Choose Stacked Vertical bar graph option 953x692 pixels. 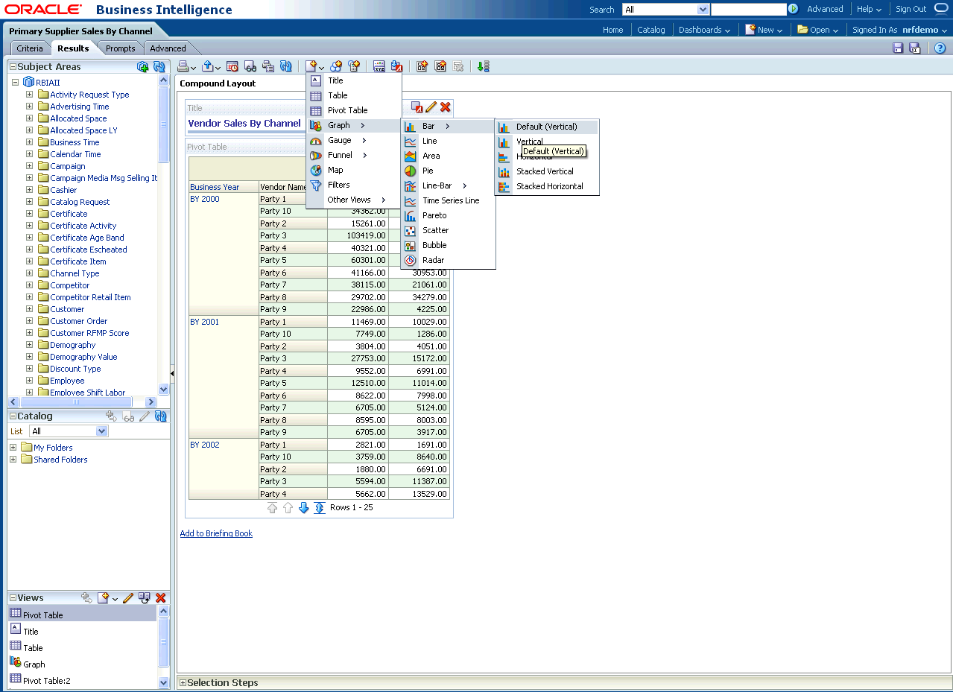pos(545,171)
